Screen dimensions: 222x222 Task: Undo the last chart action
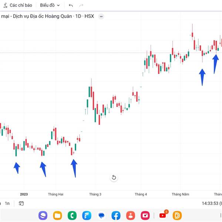tap(71, 6)
